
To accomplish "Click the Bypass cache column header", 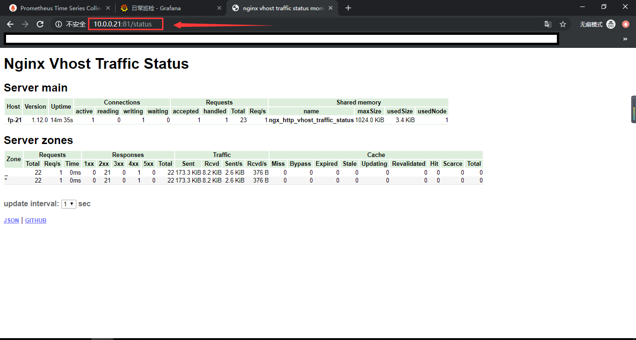I will pos(300,163).
